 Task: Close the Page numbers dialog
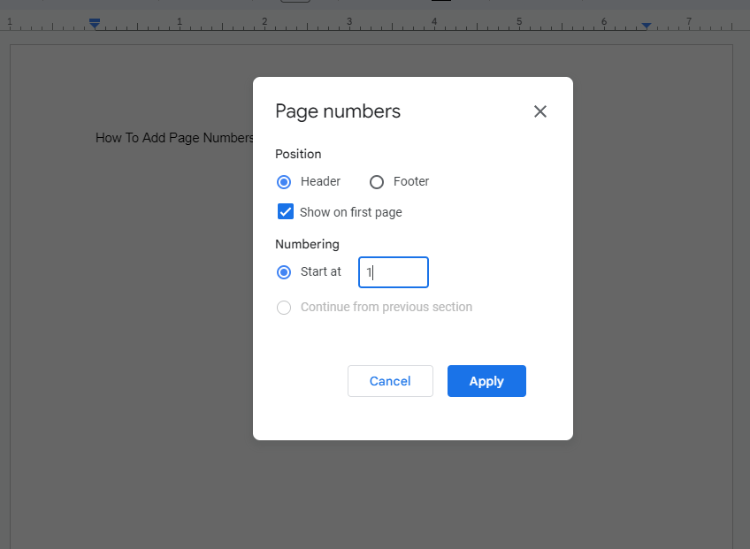coord(540,111)
